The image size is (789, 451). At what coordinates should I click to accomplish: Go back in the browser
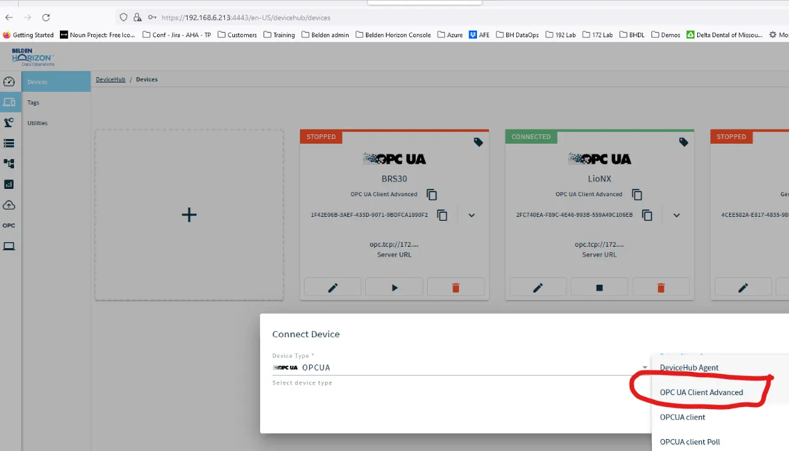tap(9, 17)
